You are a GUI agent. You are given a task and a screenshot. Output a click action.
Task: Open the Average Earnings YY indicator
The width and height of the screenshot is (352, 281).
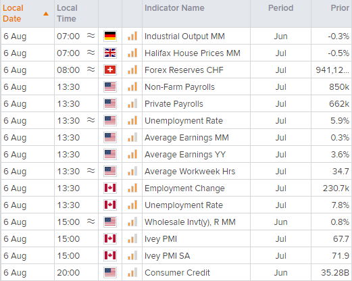coord(185,155)
